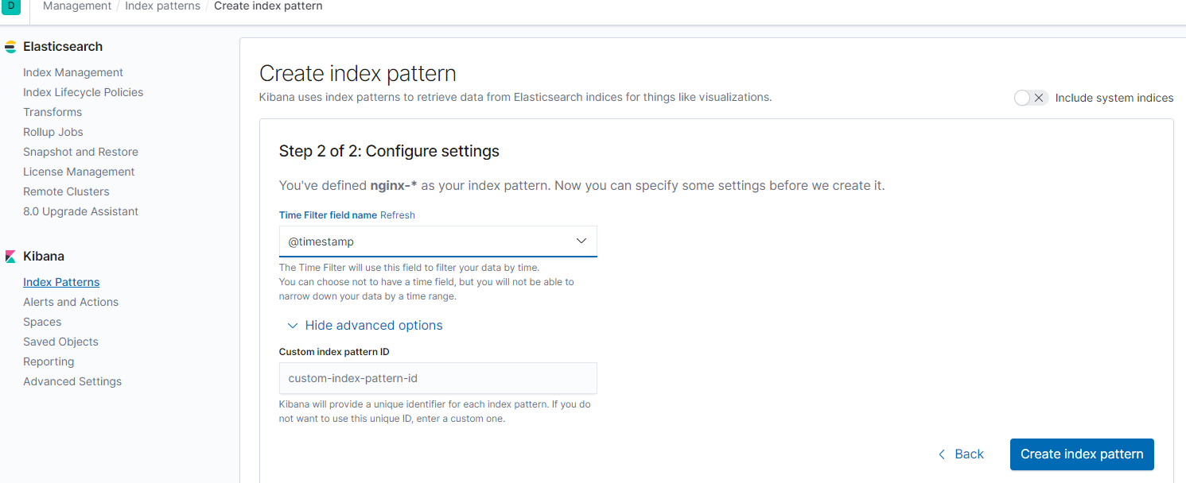Select Advanced Settings in the Kibana menu
The height and width of the screenshot is (483, 1186).
(72, 381)
